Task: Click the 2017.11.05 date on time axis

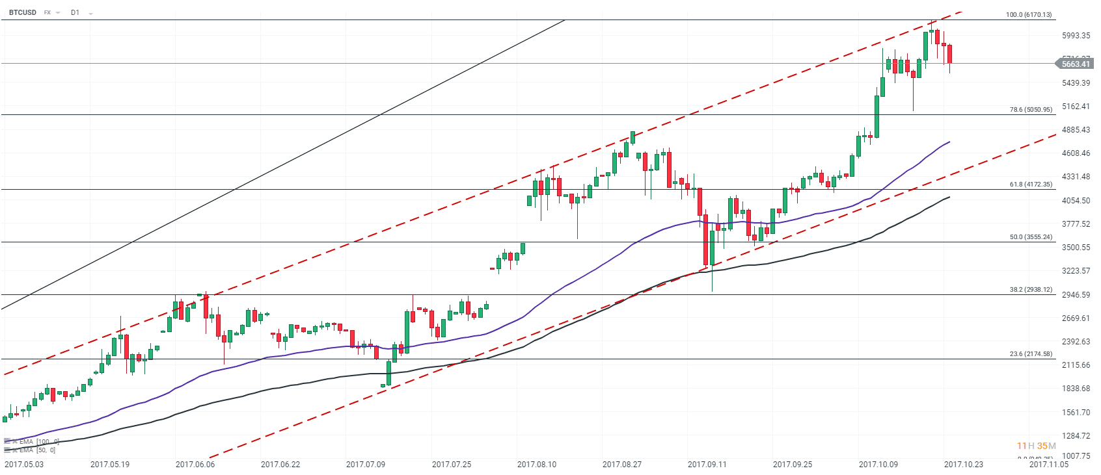Action: tap(1049, 465)
